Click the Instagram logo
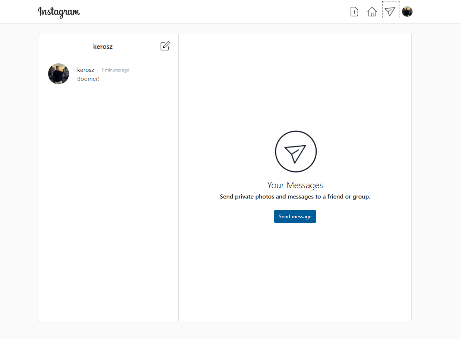Image resolution: width=461 pixels, height=339 pixels. click(x=59, y=12)
